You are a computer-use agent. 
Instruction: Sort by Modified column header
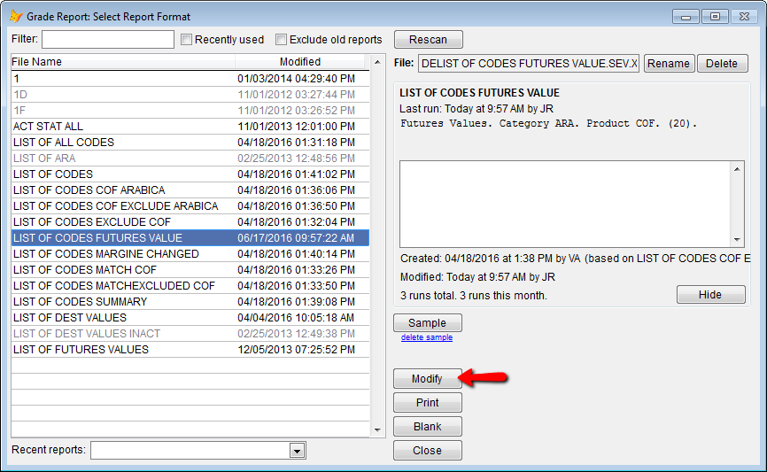300,62
